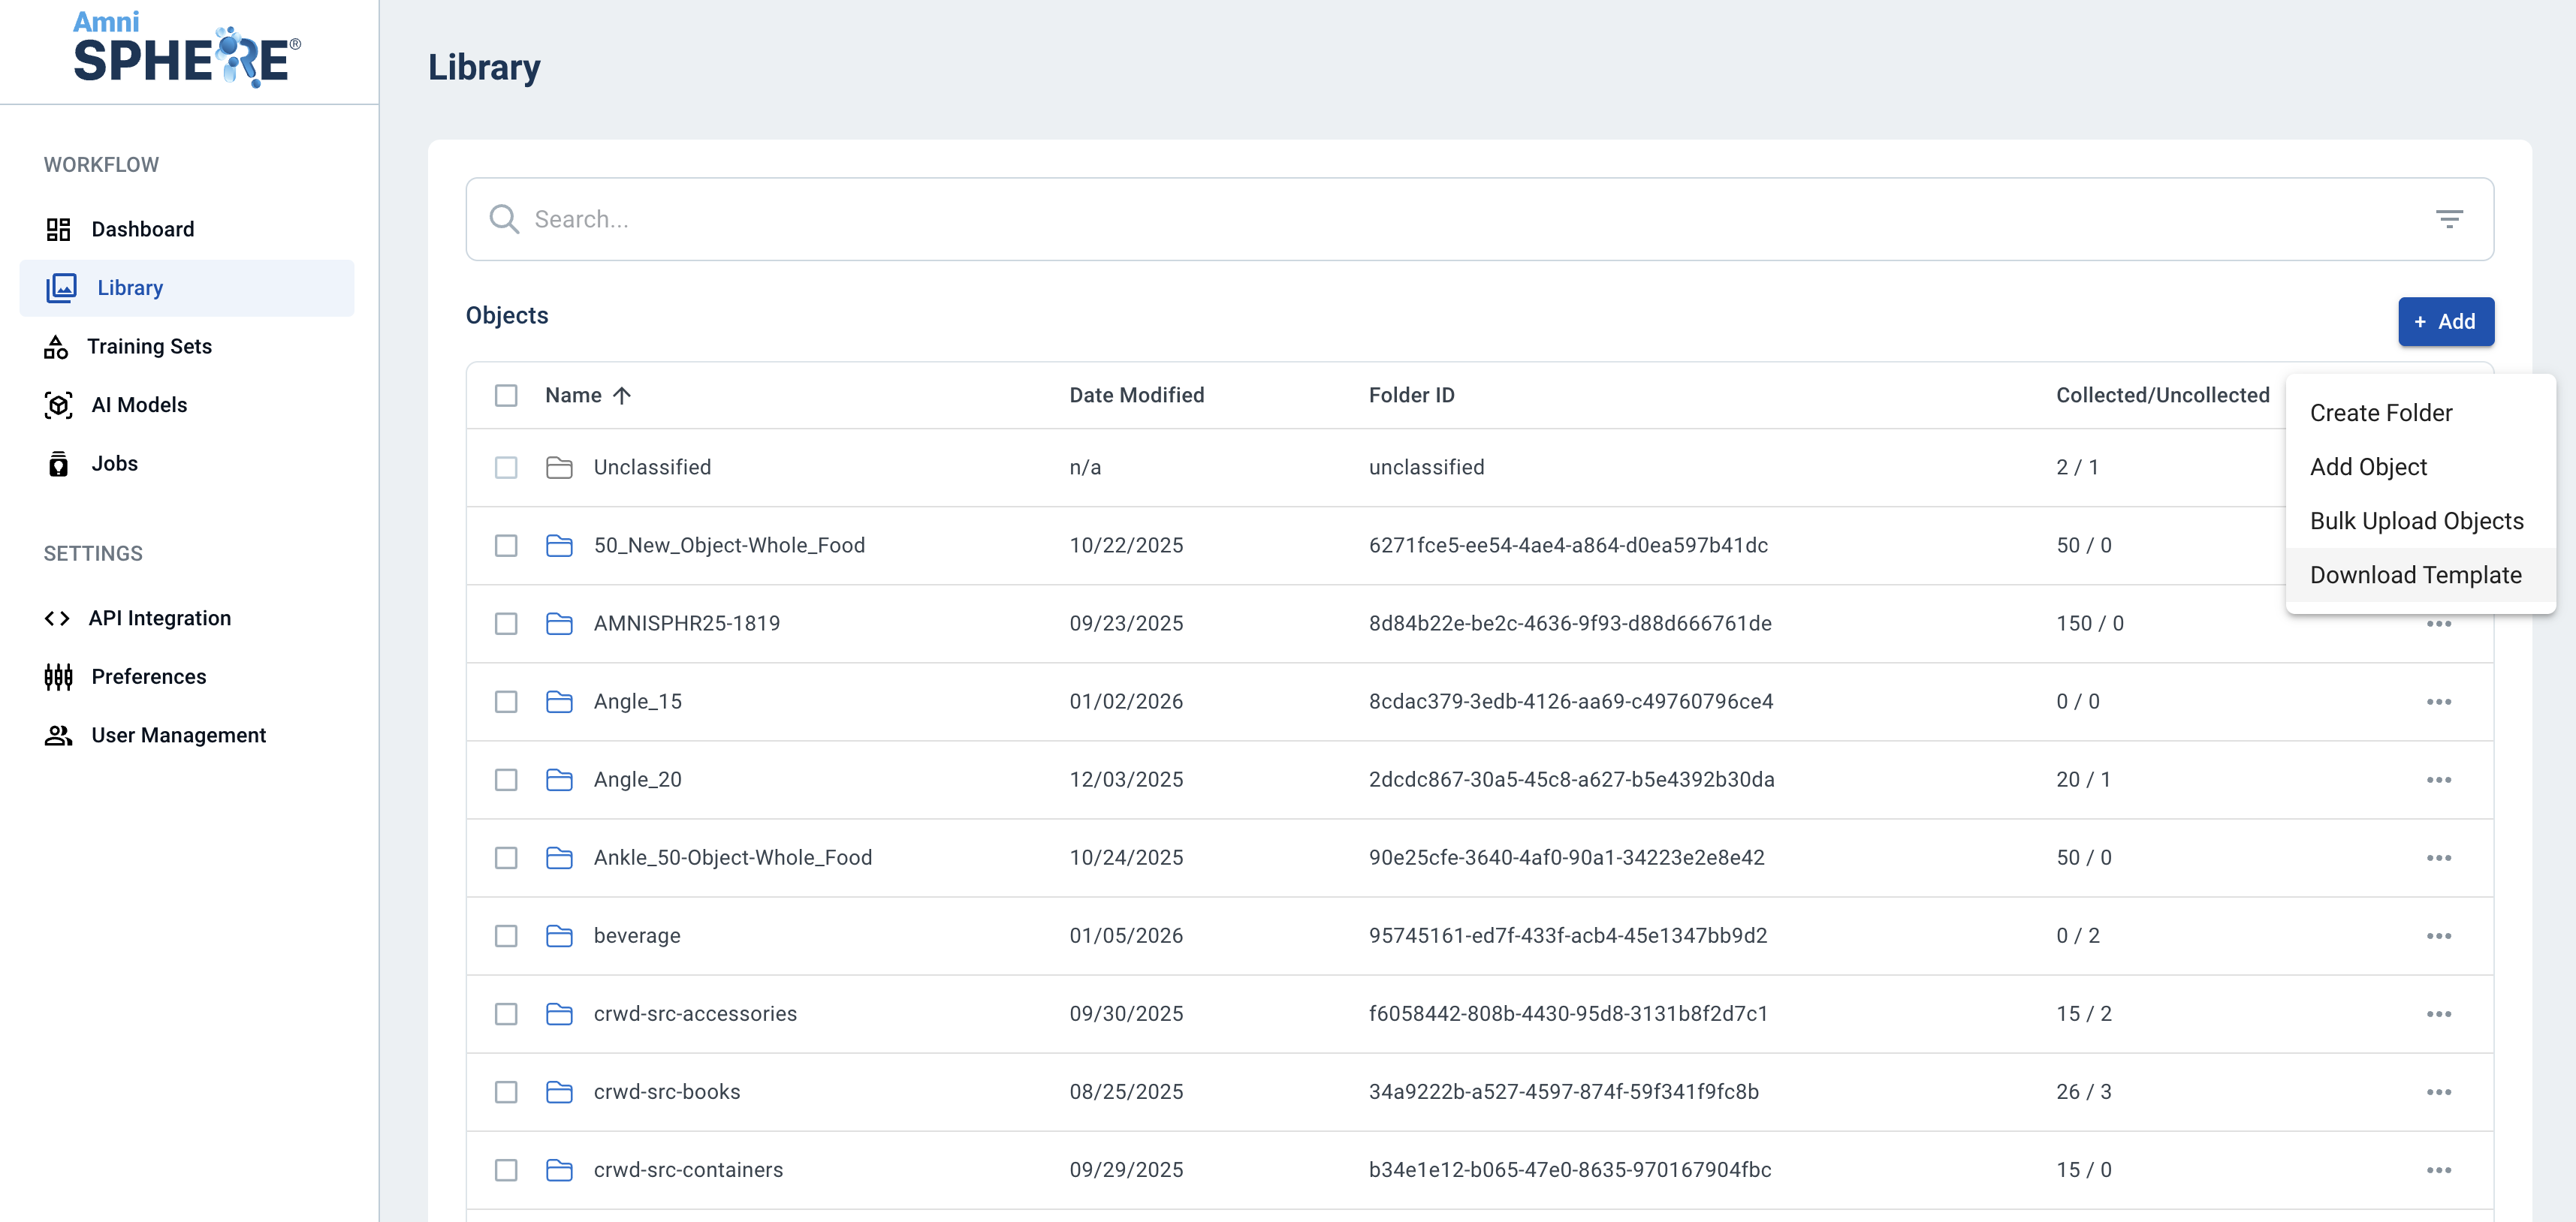Click the Dashboard icon in sidebar
Viewport: 2576px width, 1222px height.
click(x=58, y=230)
